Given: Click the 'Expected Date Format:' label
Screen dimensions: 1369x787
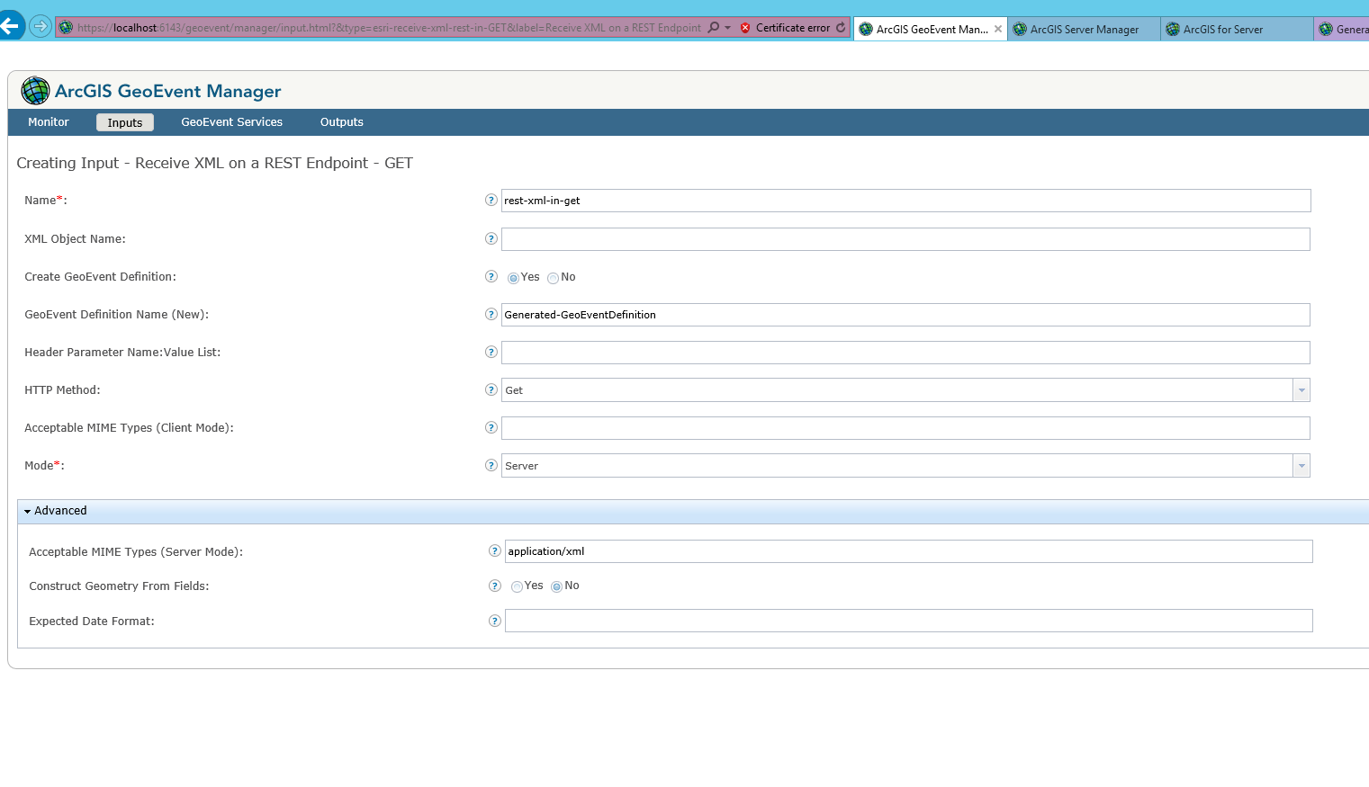Looking at the screenshot, I should click(92, 622).
